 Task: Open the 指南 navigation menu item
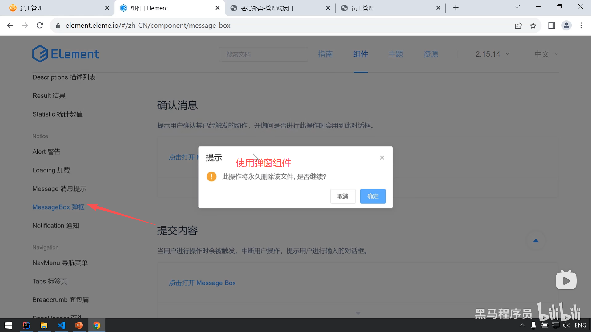point(325,54)
